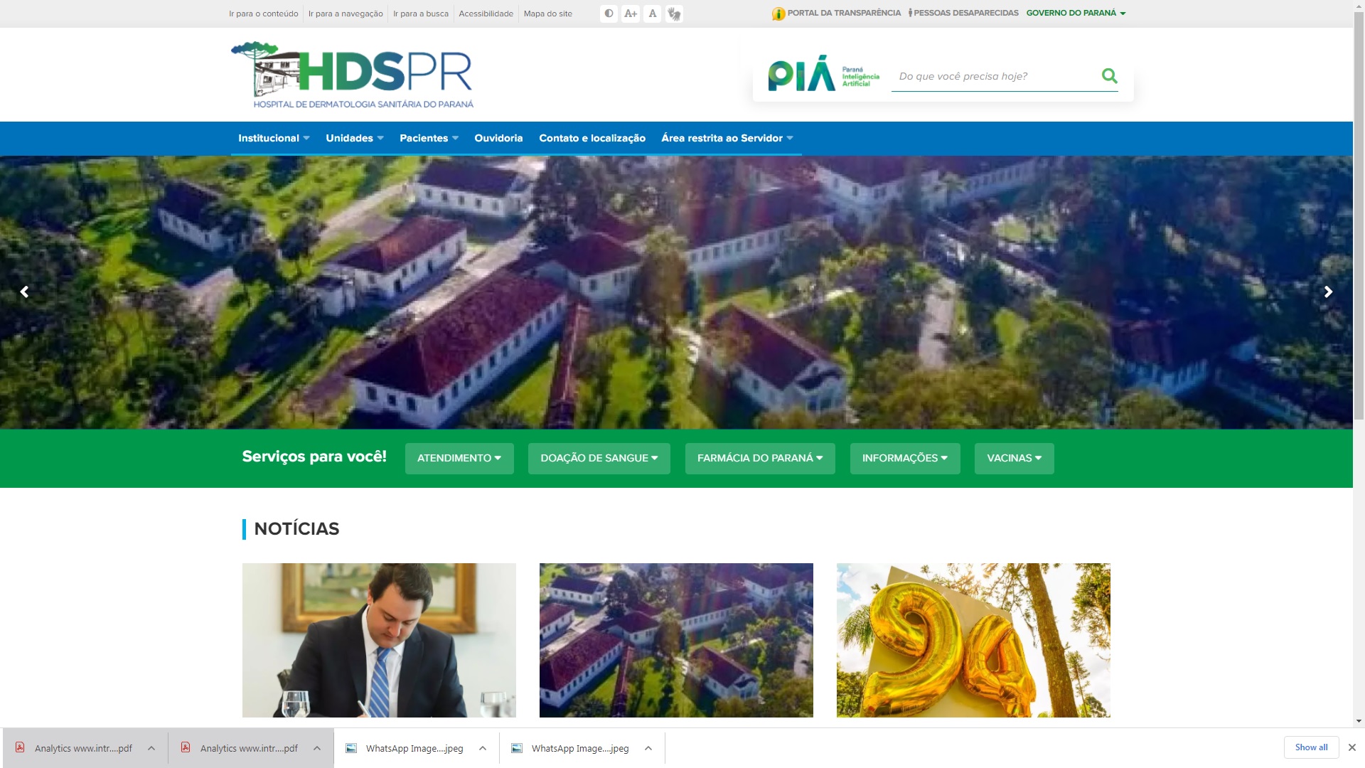Close the downloads bar
This screenshot has height=768, width=1365.
[1352, 747]
